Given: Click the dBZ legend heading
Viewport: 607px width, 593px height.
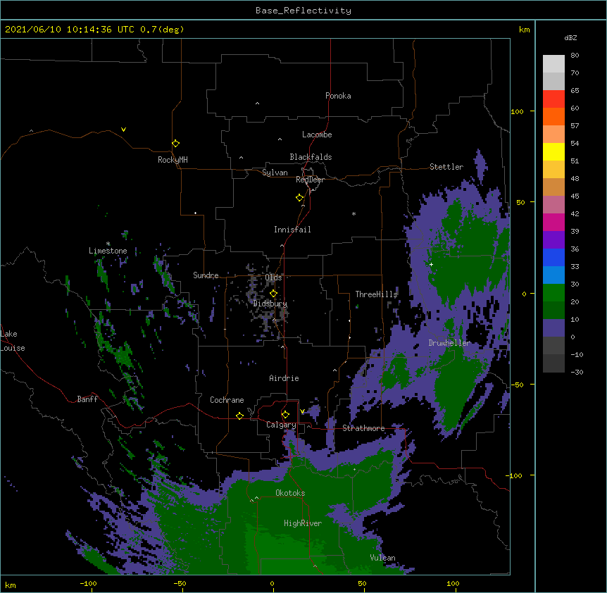Looking at the screenshot, I should (x=570, y=38).
